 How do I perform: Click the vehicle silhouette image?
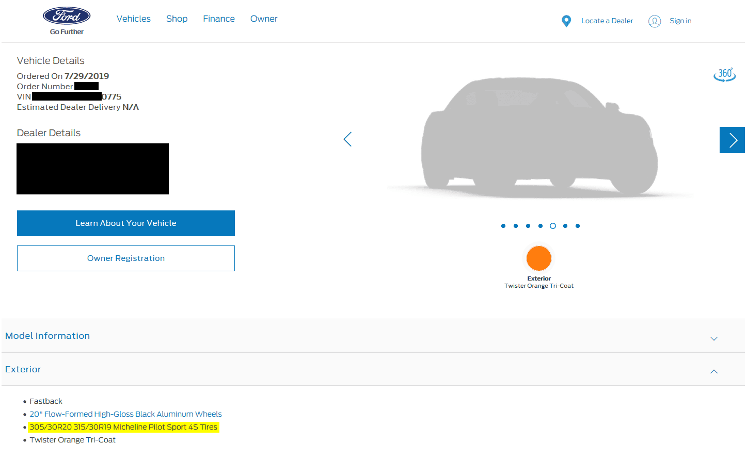coord(539,137)
